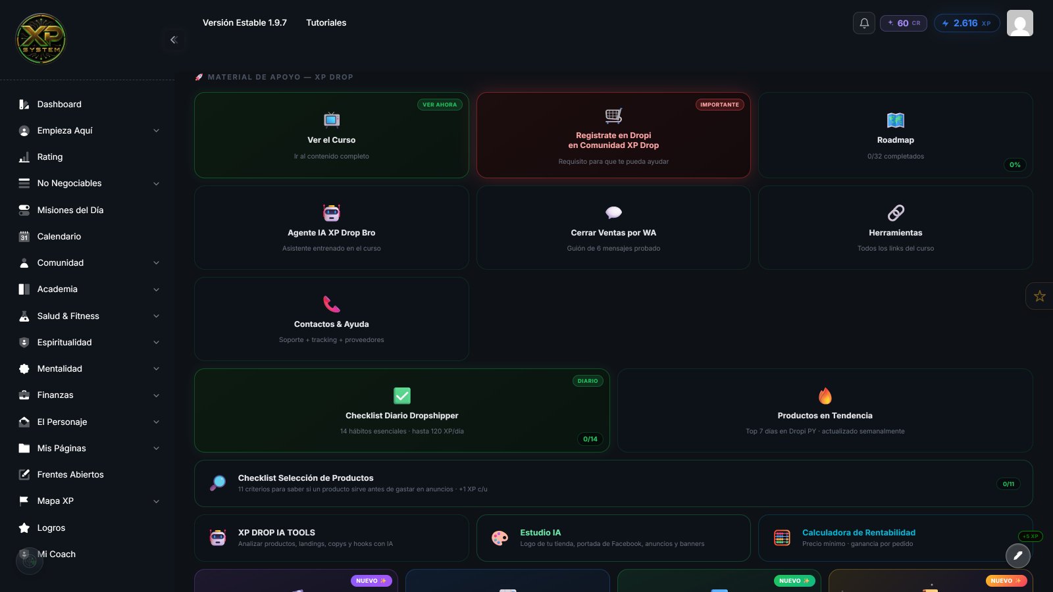Image resolution: width=1053 pixels, height=592 pixels.
Task: Click the speech bubble icon for Cerrar Ventas
Action: click(x=613, y=212)
